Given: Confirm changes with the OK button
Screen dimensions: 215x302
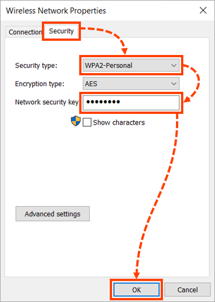Looking at the screenshot, I should tap(136, 290).
